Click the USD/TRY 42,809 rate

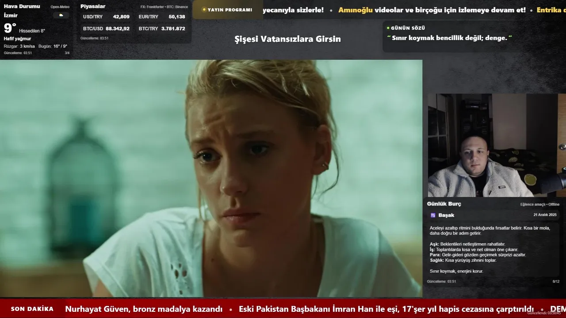(106, 17)
